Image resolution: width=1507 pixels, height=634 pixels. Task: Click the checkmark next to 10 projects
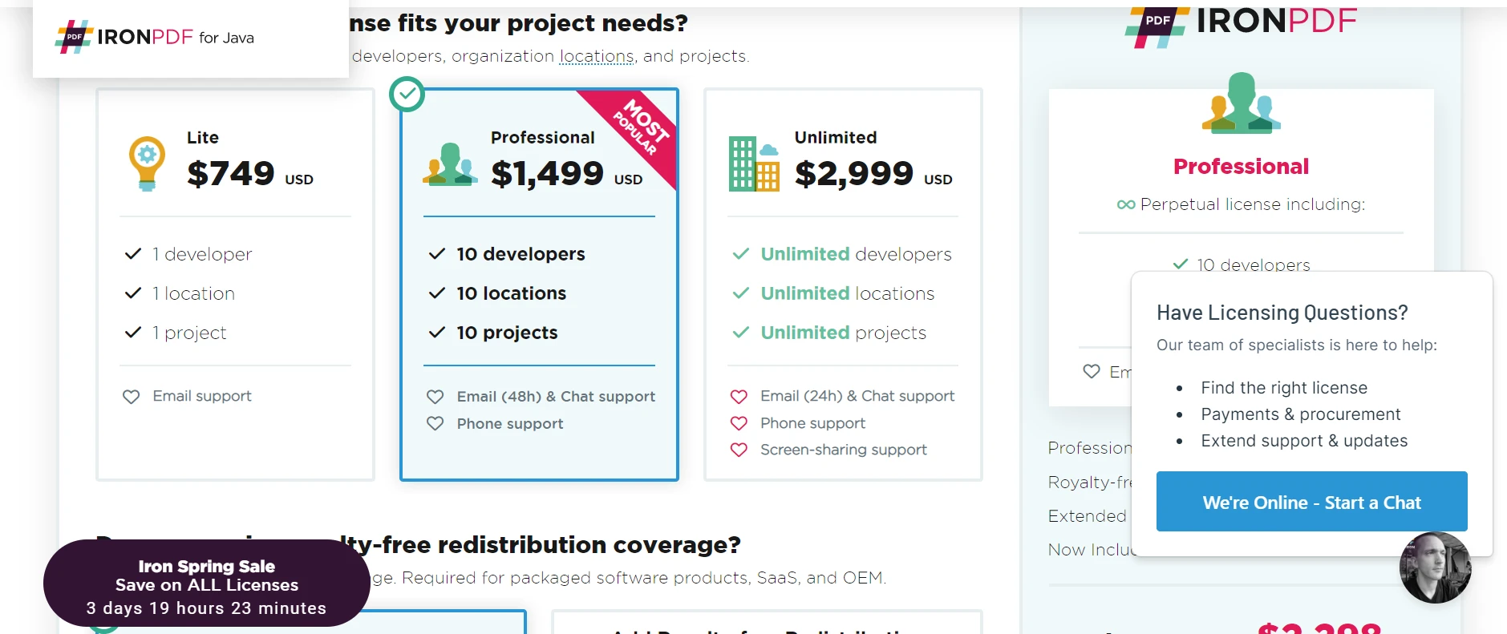(x=437, y=333)
